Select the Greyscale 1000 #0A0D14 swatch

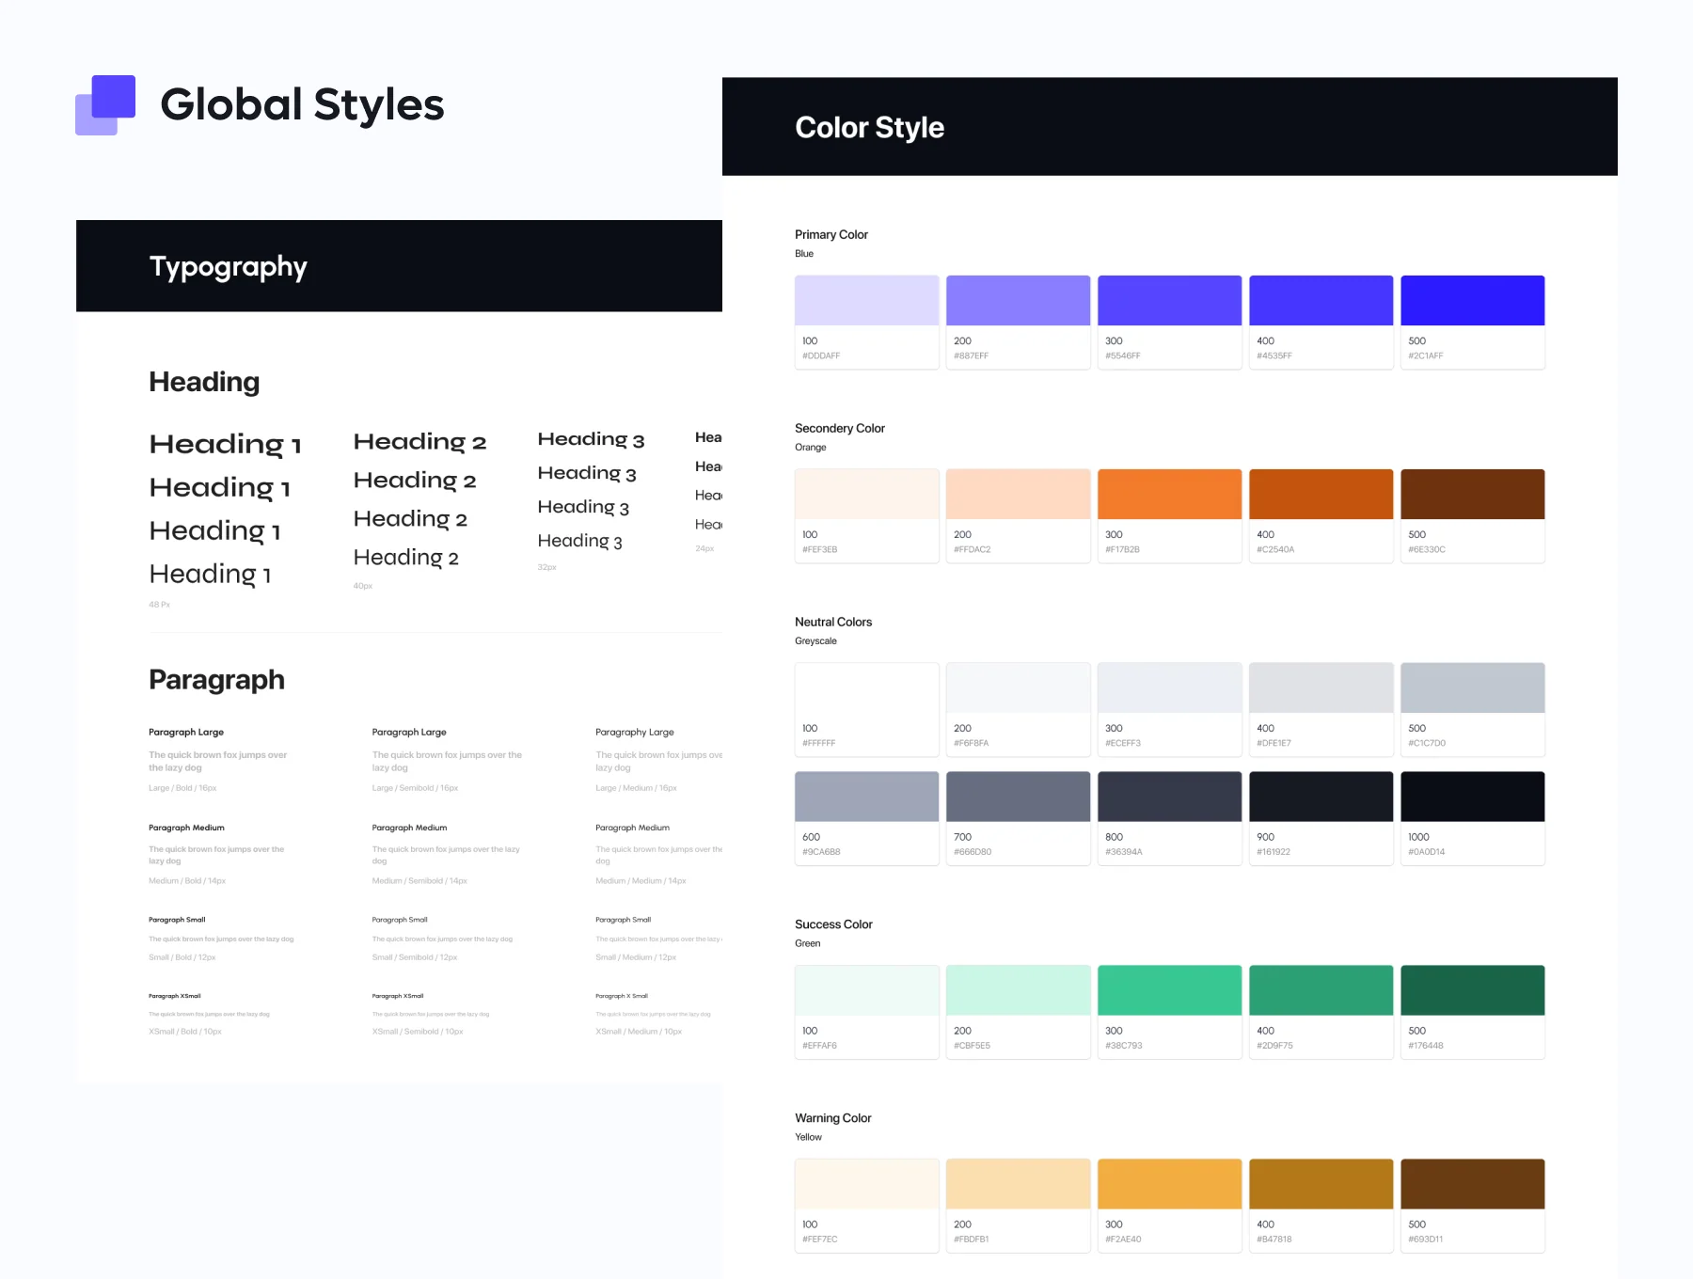[x=1472, y=818]
